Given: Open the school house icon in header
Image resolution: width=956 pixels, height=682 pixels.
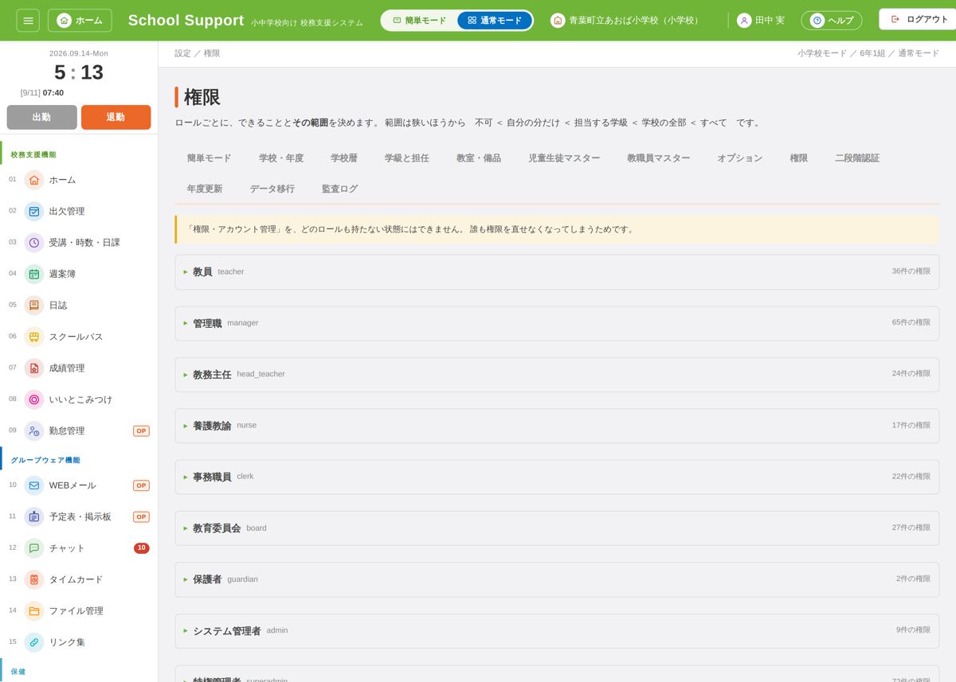Looking at the screenshot, I should [x=558, y=21].
